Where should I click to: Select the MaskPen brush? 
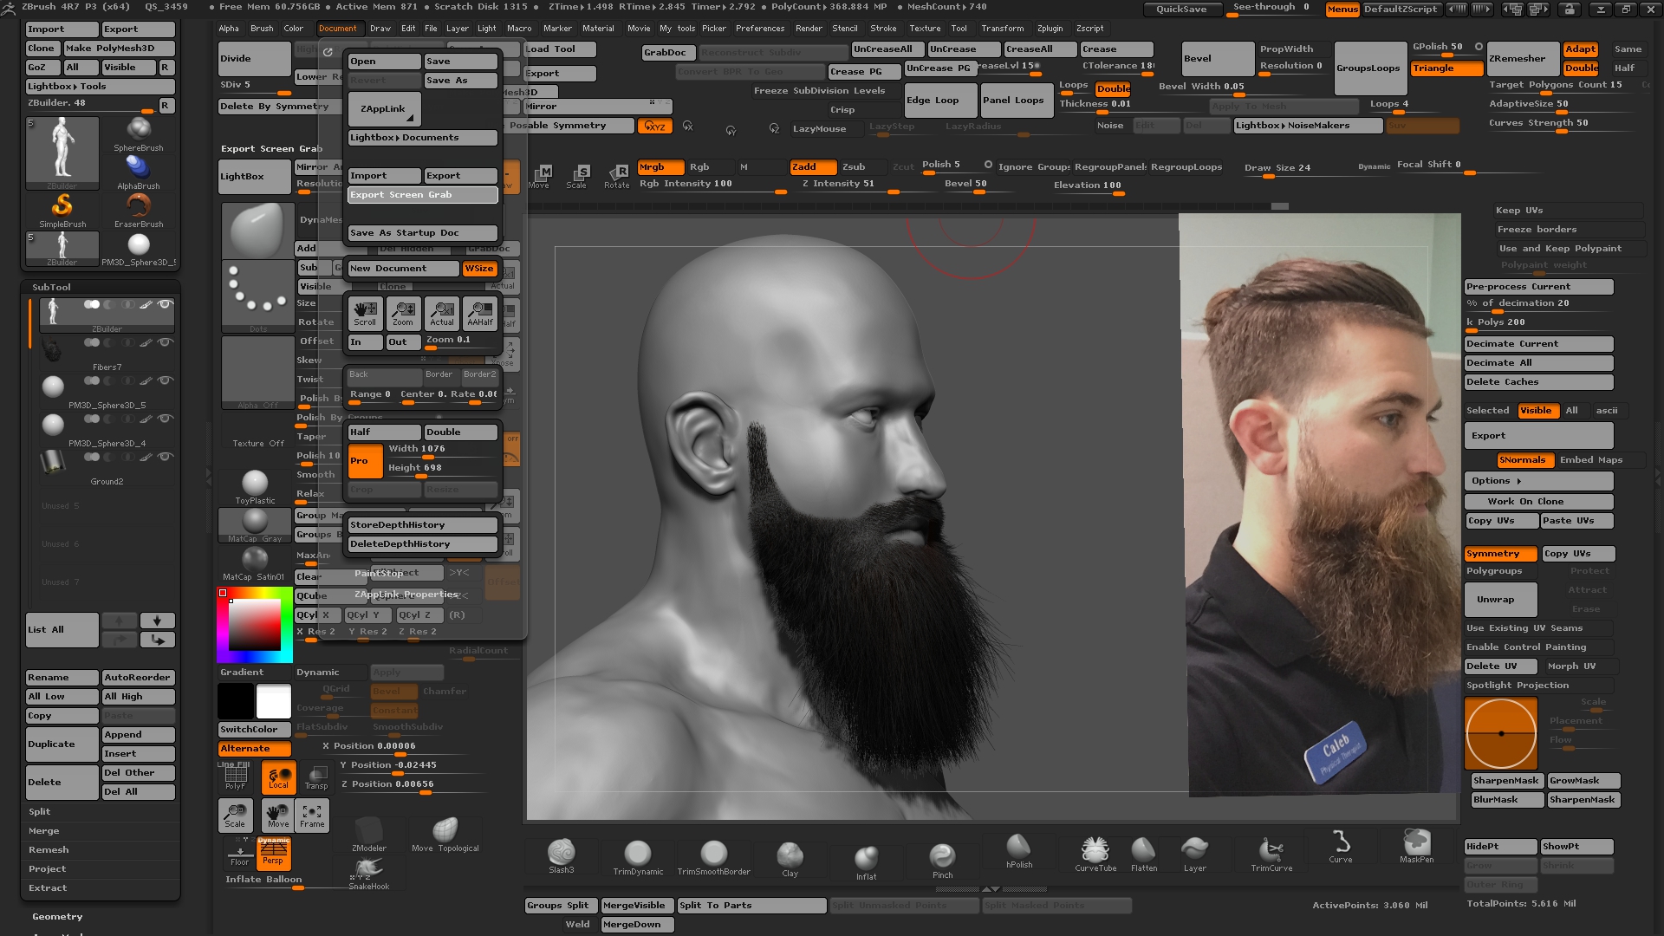point(1416,845)
